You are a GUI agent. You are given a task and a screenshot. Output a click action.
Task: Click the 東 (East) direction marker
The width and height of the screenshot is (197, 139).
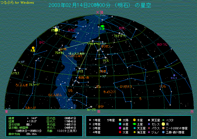(x=6, y=111)
